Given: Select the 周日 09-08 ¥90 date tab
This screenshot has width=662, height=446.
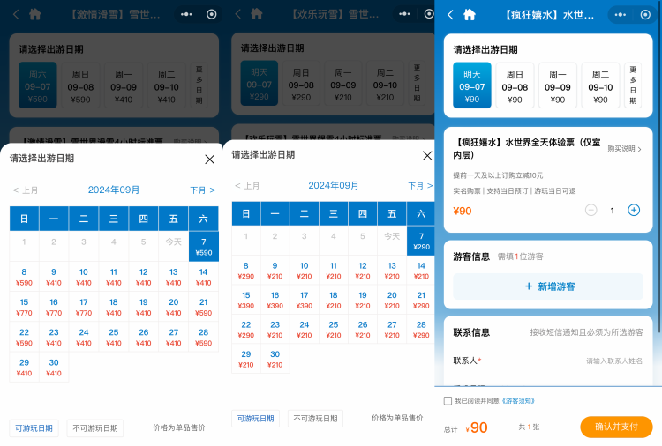Looking at the screenshot, I should coord(515,85).
